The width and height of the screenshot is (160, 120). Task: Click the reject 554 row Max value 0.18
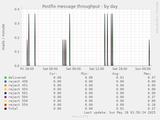(x=152, y=105)
